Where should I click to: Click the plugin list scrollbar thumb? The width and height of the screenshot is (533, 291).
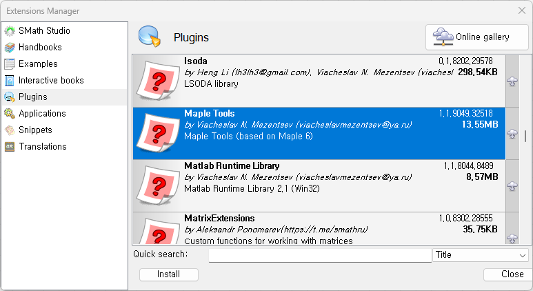pos(525,136)
